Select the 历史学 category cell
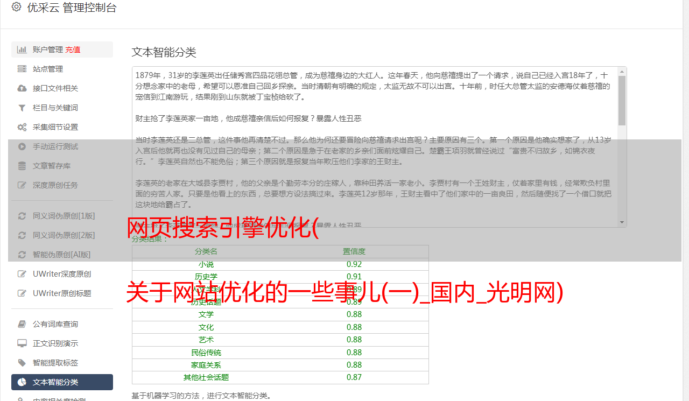This screenshot has height=401, width=689. (206, 277)
